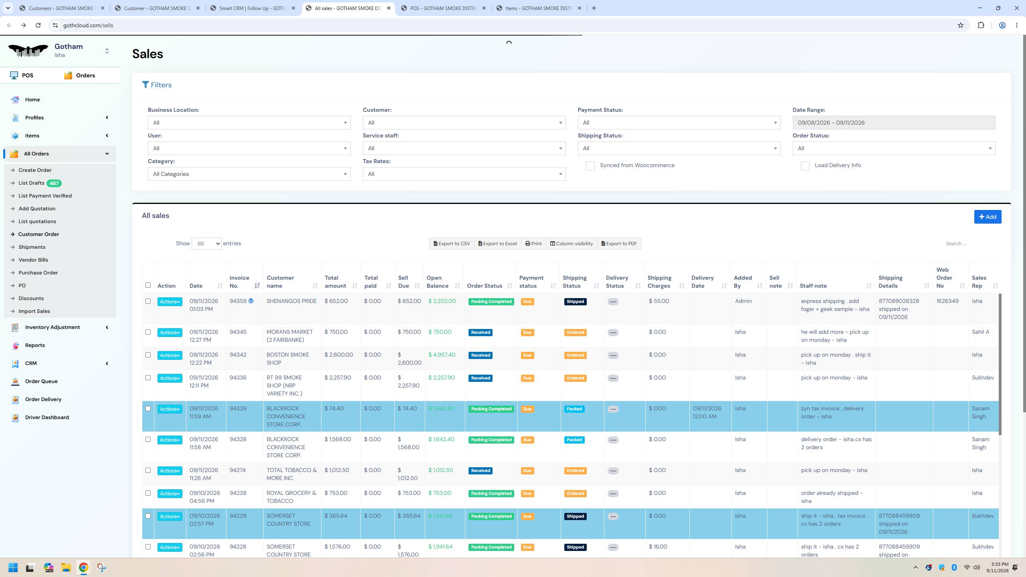Click the WordPress icon next to invoice 94359
Image resolution: width=1026 pixels, height=577 pixels.
pos(251,301)
